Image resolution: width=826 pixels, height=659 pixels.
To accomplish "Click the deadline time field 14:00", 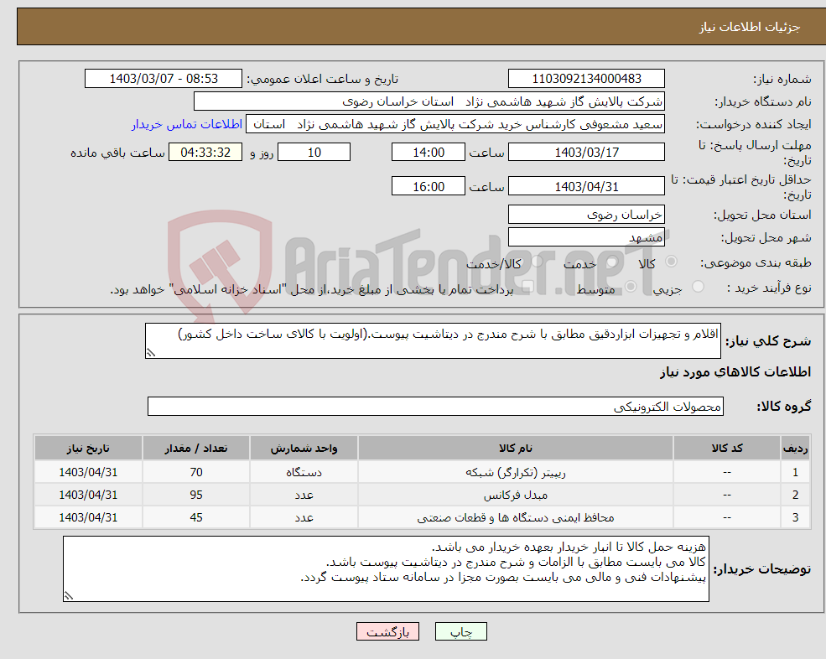I will 429,153.
